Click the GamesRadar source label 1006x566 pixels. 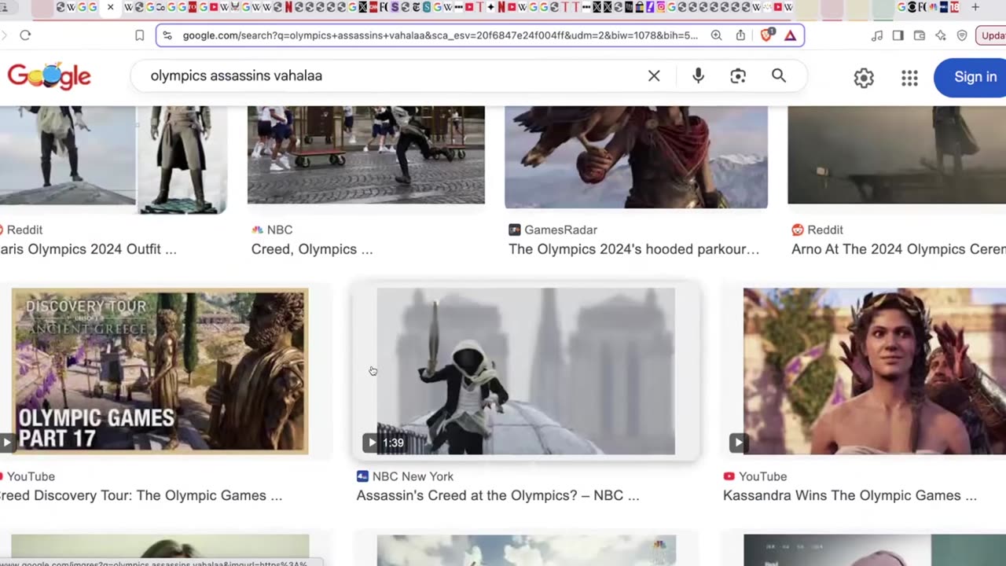tap(553, 230)
